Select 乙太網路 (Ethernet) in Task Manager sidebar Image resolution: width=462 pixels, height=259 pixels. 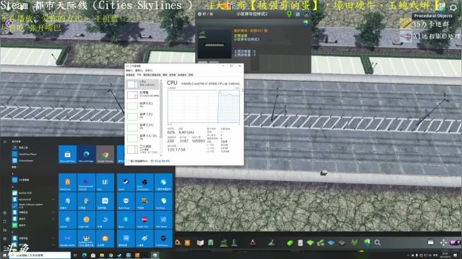(143, 149)
